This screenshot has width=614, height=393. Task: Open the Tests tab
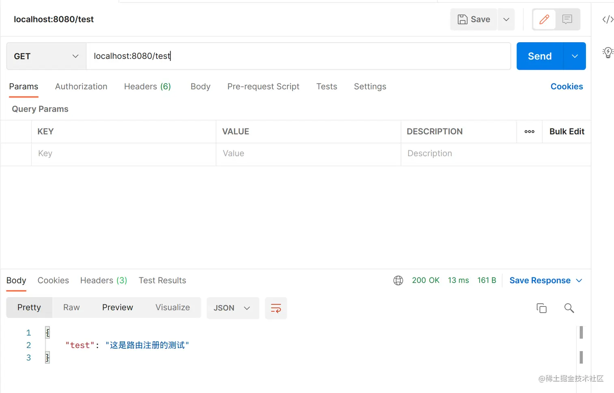327,86
